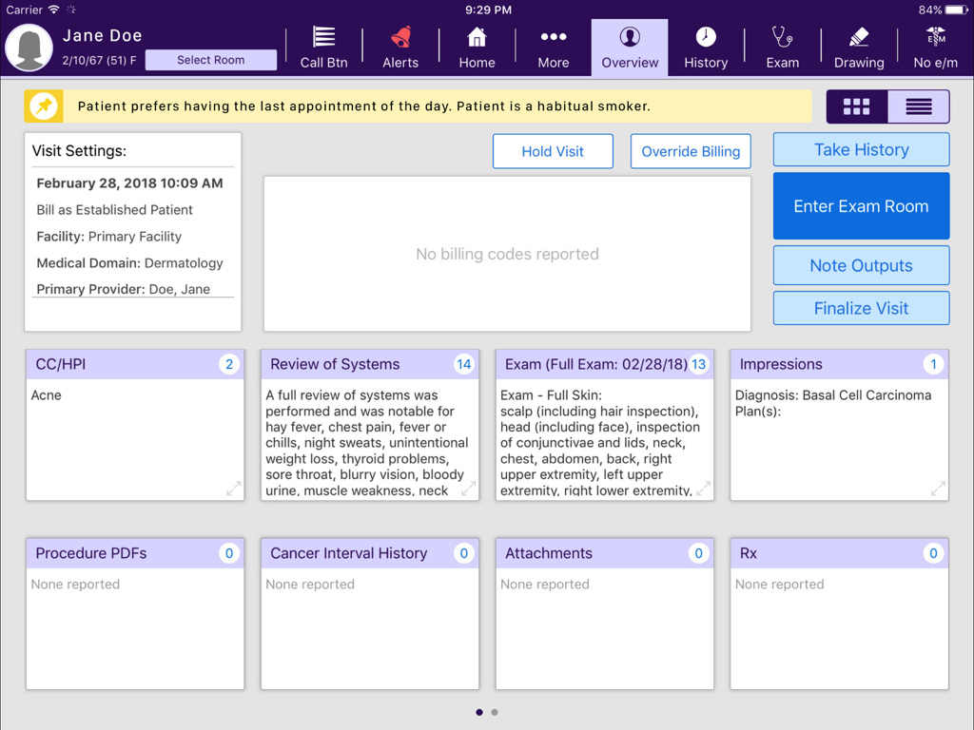Tap Jane Doe's patient avatar
The height and width of the screenshot is (730, 974).
click(x=29, y=47)
